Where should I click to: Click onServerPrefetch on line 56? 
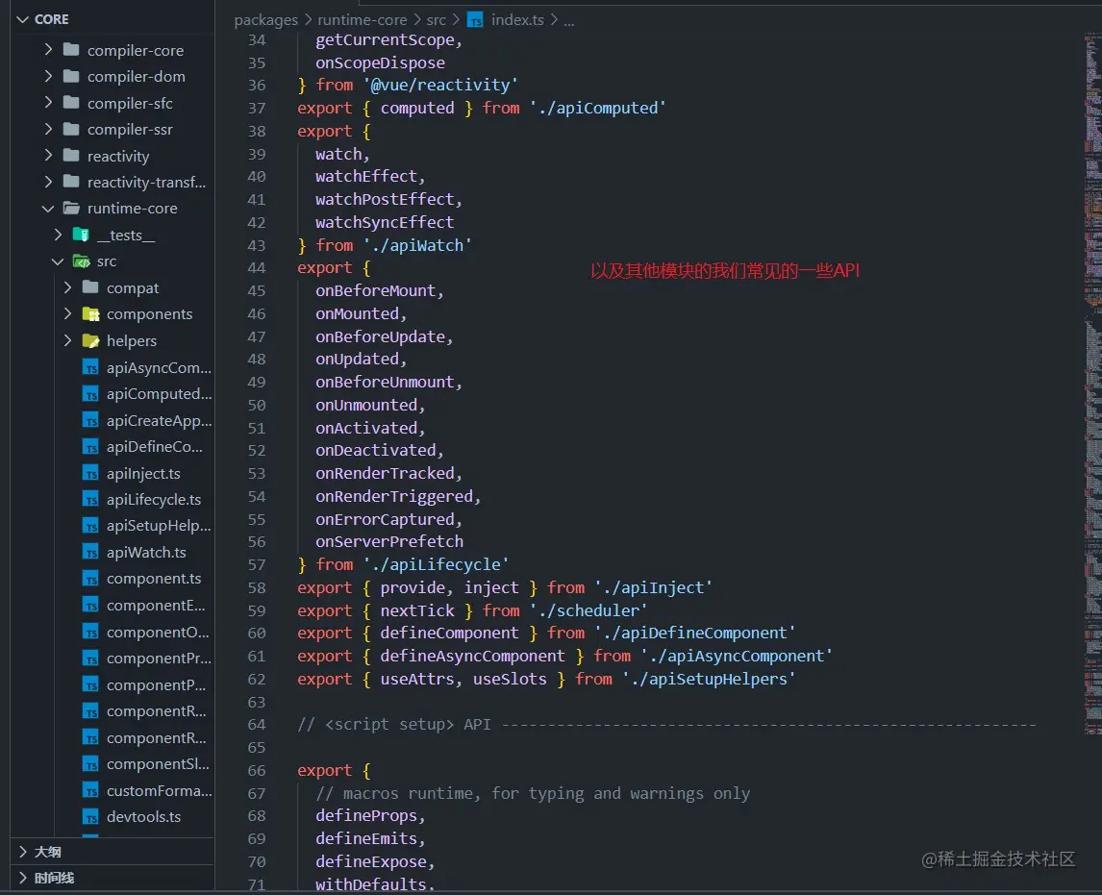[389, 541]
